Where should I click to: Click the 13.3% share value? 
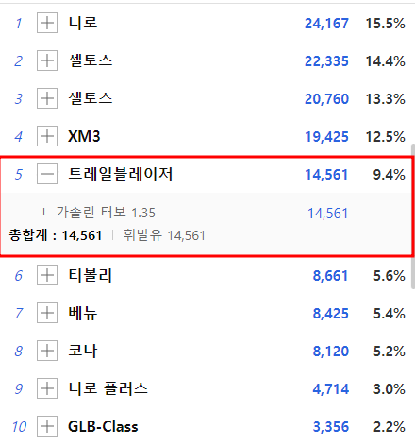pos(386,99)
